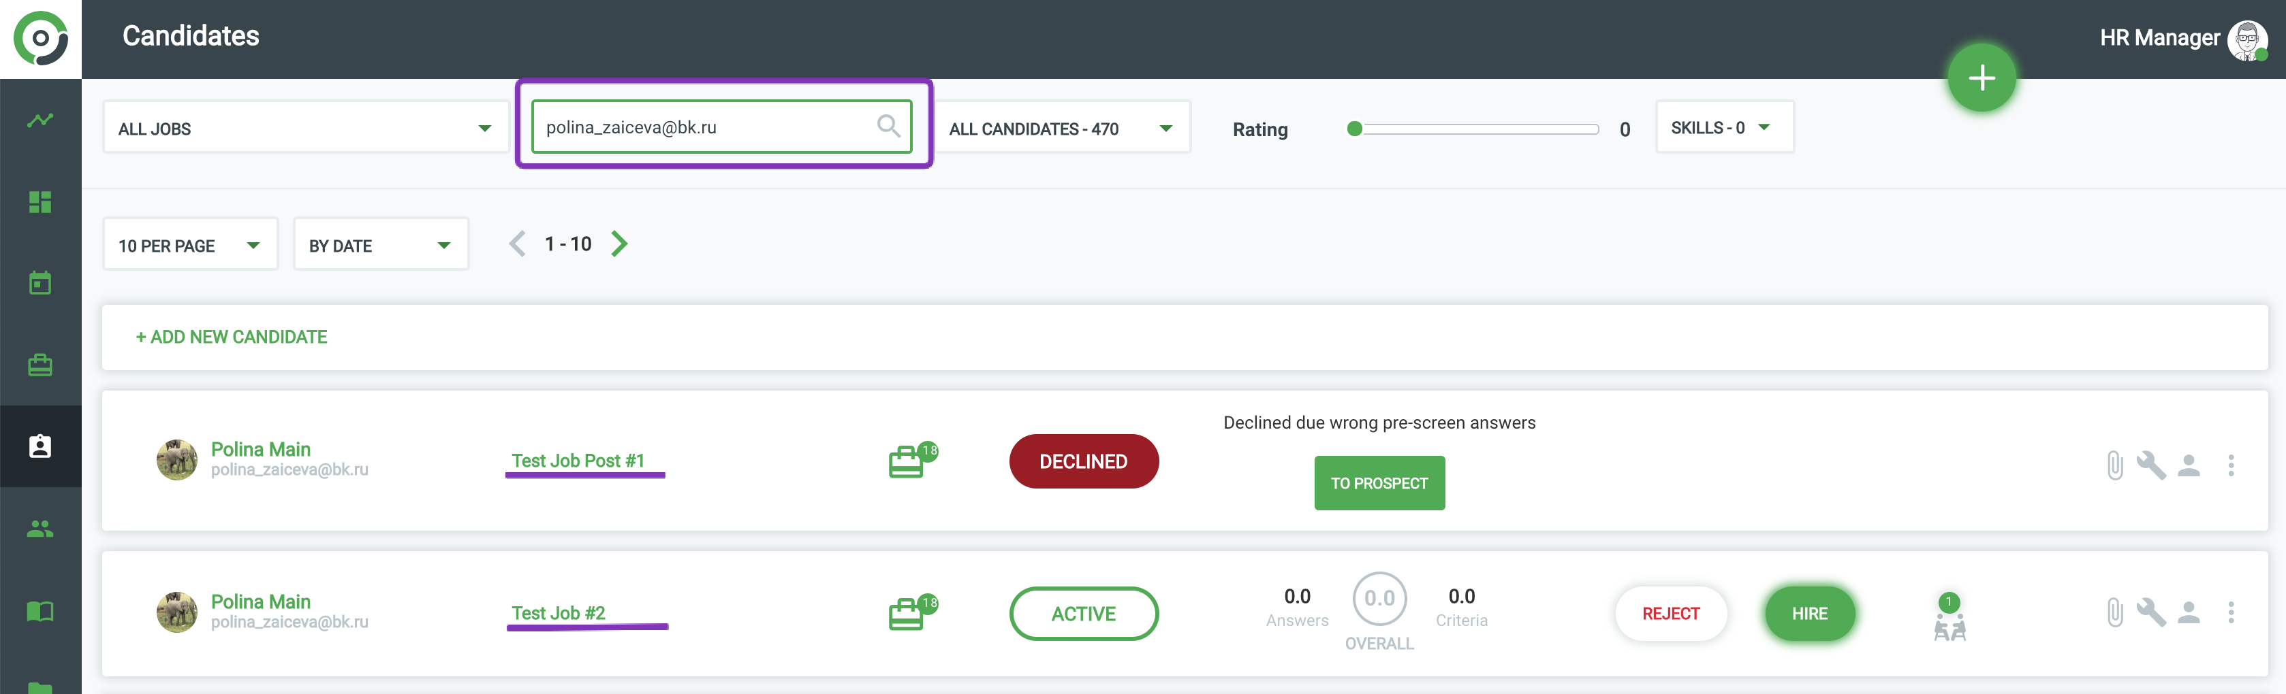
Task: Click the 0.0 Answers score
Action: [x=1296, y=595]
